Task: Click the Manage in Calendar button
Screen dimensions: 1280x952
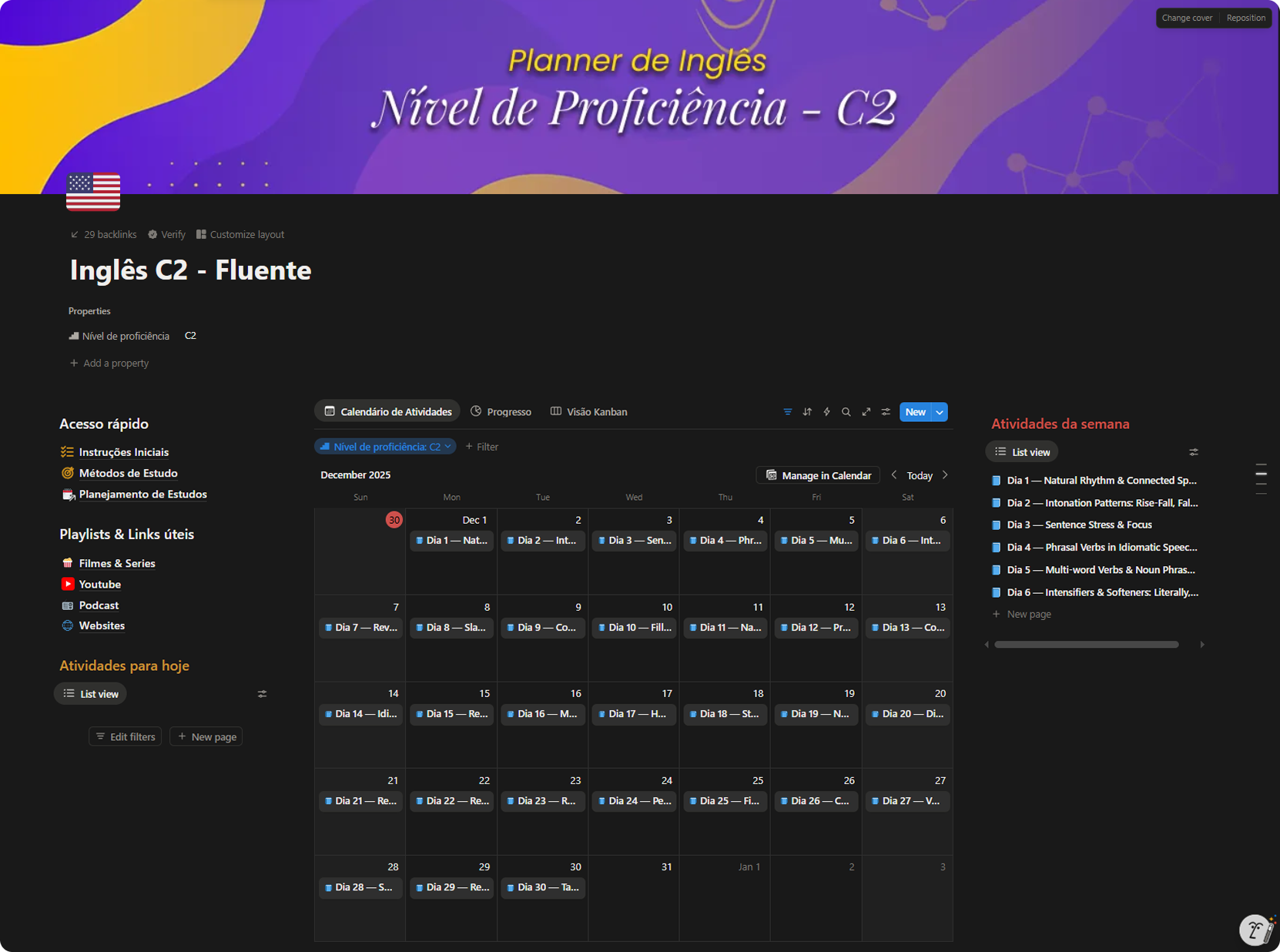Action: point(818,475)
